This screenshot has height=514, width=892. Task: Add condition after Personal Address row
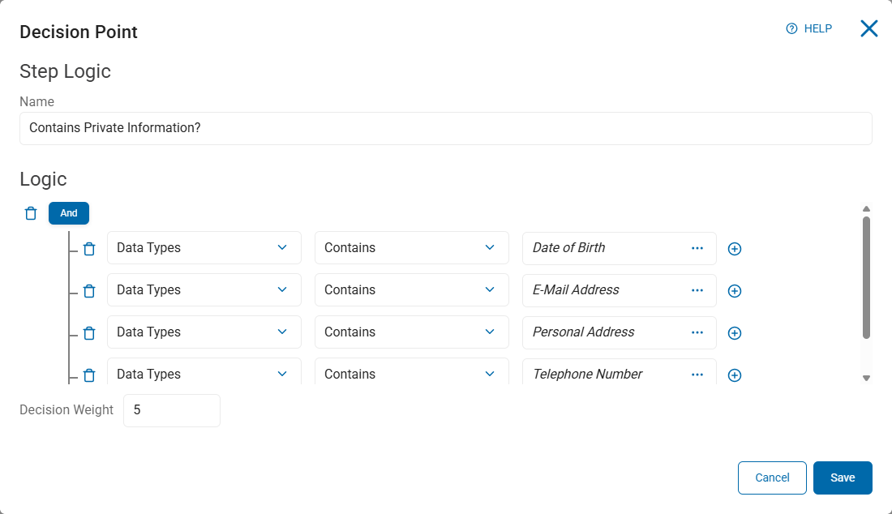735,333
